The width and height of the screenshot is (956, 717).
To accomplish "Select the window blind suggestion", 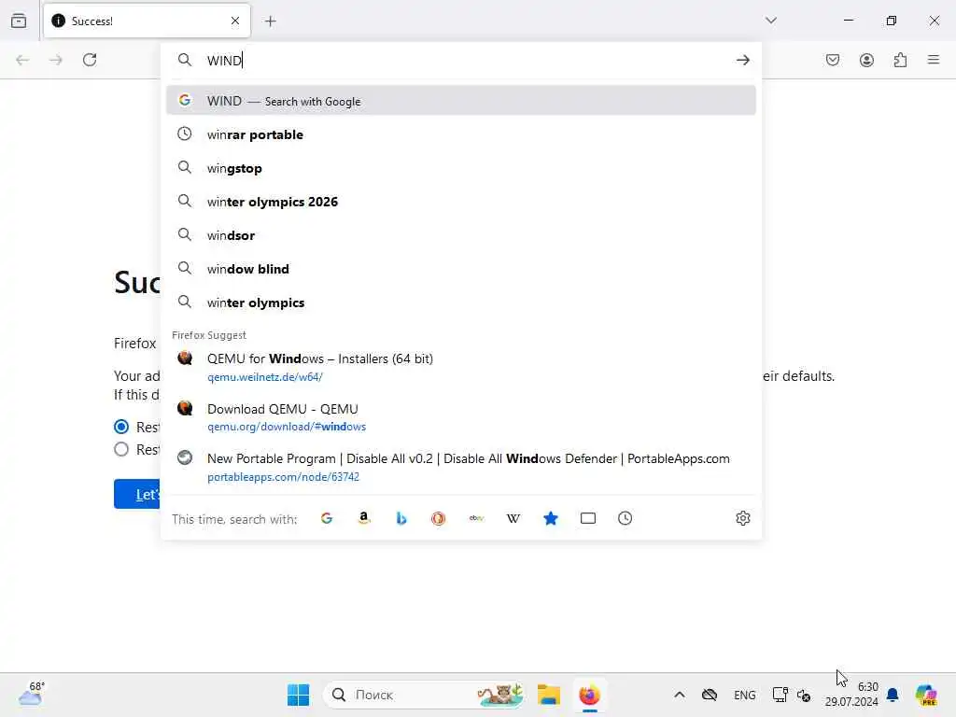I will (x=461, y=268).
